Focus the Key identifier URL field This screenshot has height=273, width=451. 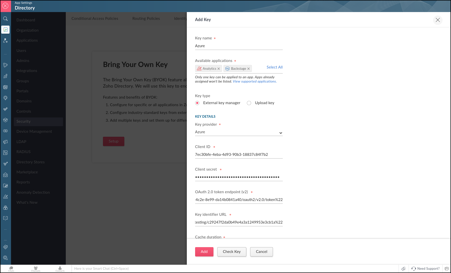tap(239, 222)
